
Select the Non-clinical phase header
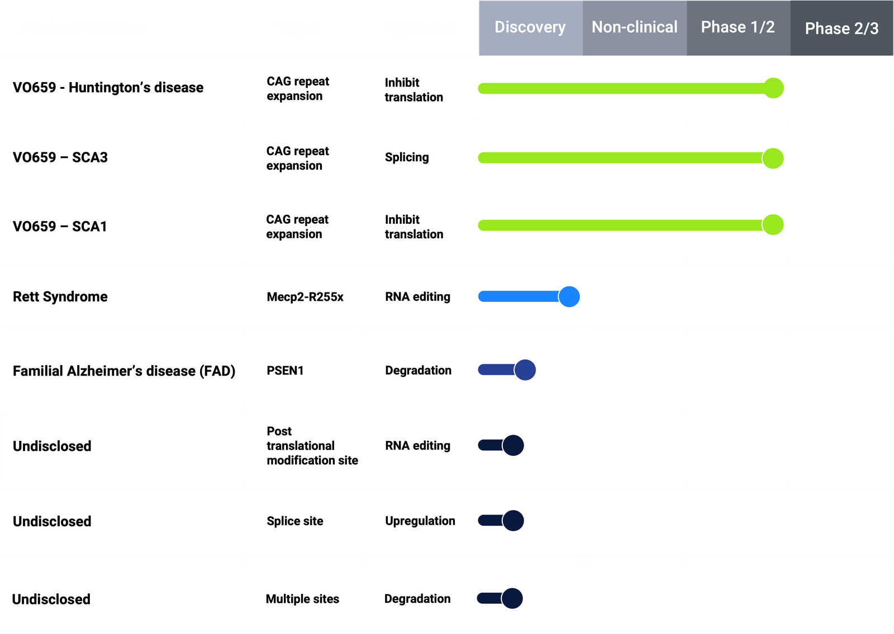click(x=634, y=27)
